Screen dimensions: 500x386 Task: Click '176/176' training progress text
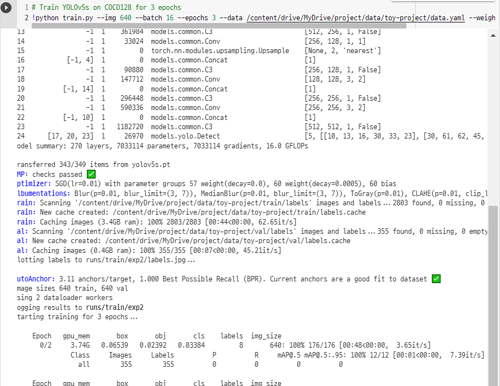[322, 345]
